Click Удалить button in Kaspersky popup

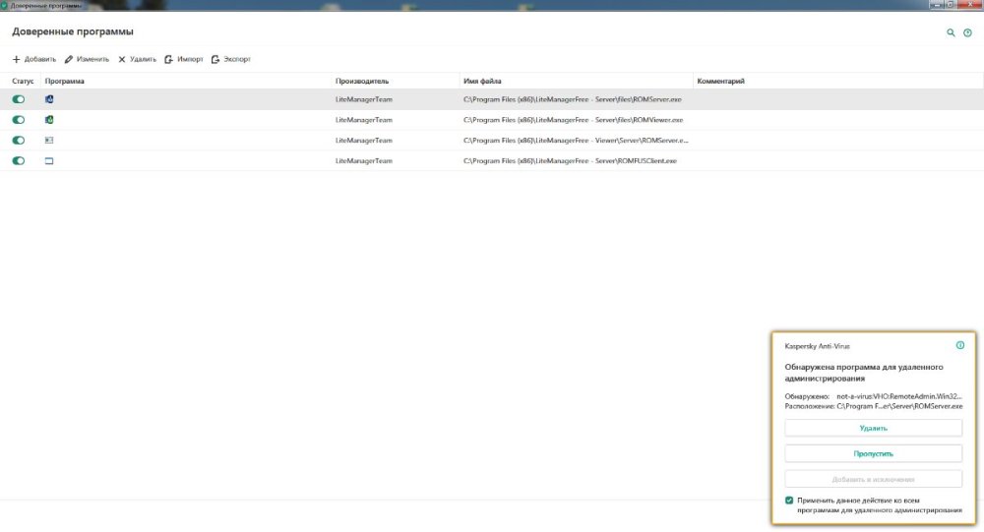[x=873, y=428]
